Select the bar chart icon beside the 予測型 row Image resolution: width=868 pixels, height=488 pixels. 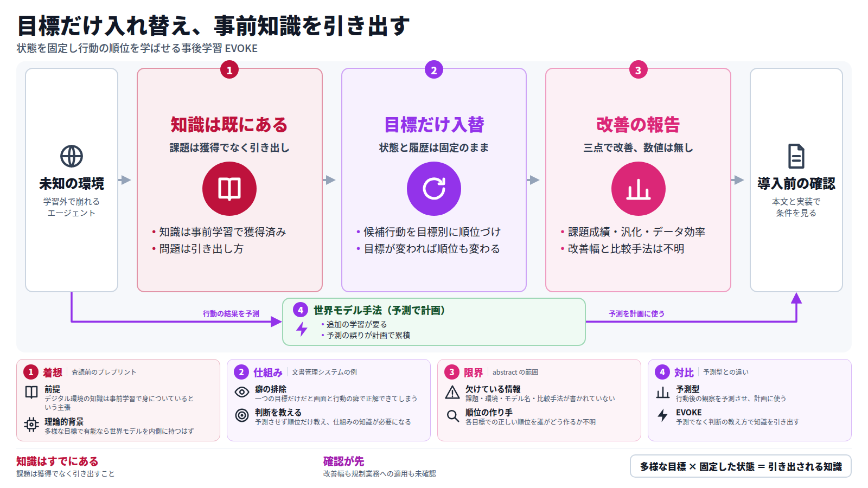coord(663,392)
